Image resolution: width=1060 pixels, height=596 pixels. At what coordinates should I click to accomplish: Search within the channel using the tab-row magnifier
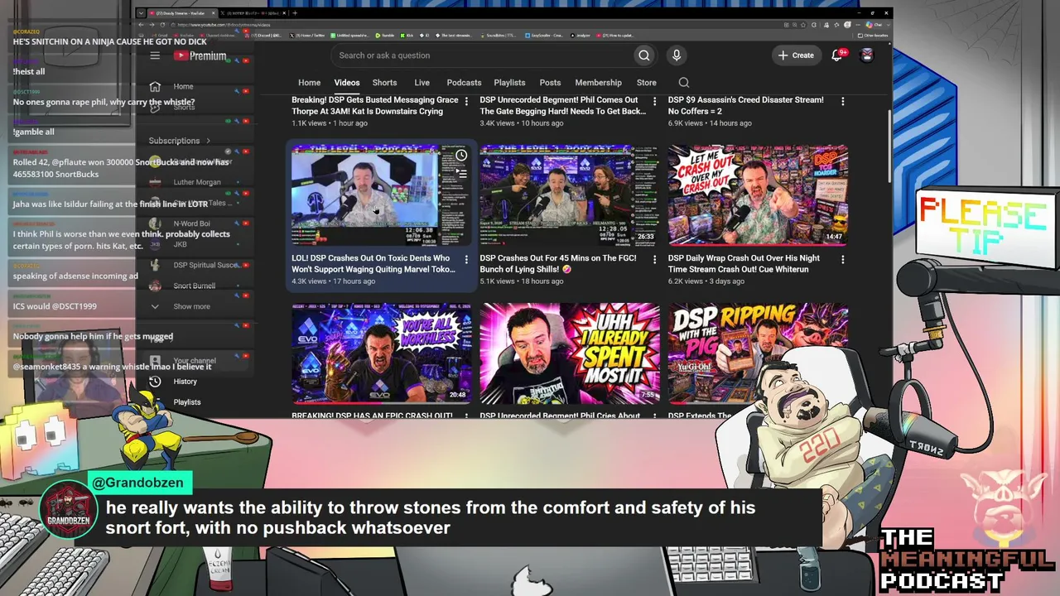684,83
